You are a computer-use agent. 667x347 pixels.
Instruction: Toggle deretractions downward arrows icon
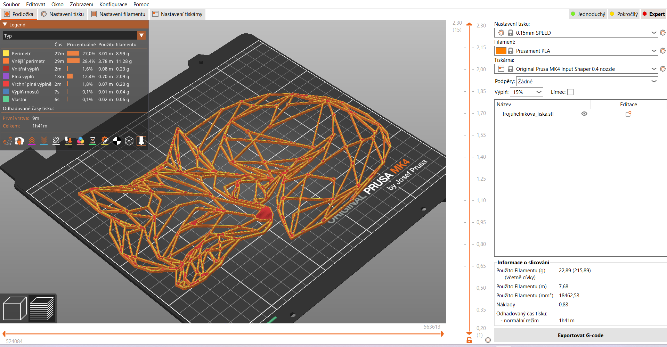pyautogui.click(x=44, y=141)
